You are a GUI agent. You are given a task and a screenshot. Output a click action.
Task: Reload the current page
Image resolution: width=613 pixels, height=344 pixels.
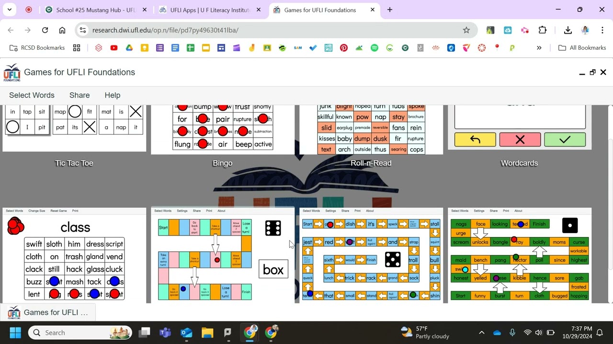coord(45,30)
